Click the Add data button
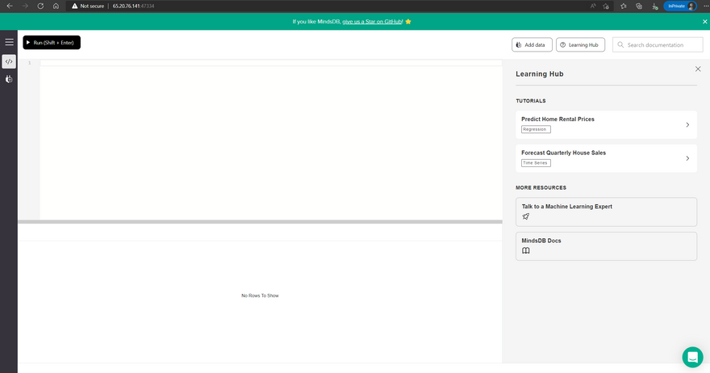710x373 pixels. point(532,45)
